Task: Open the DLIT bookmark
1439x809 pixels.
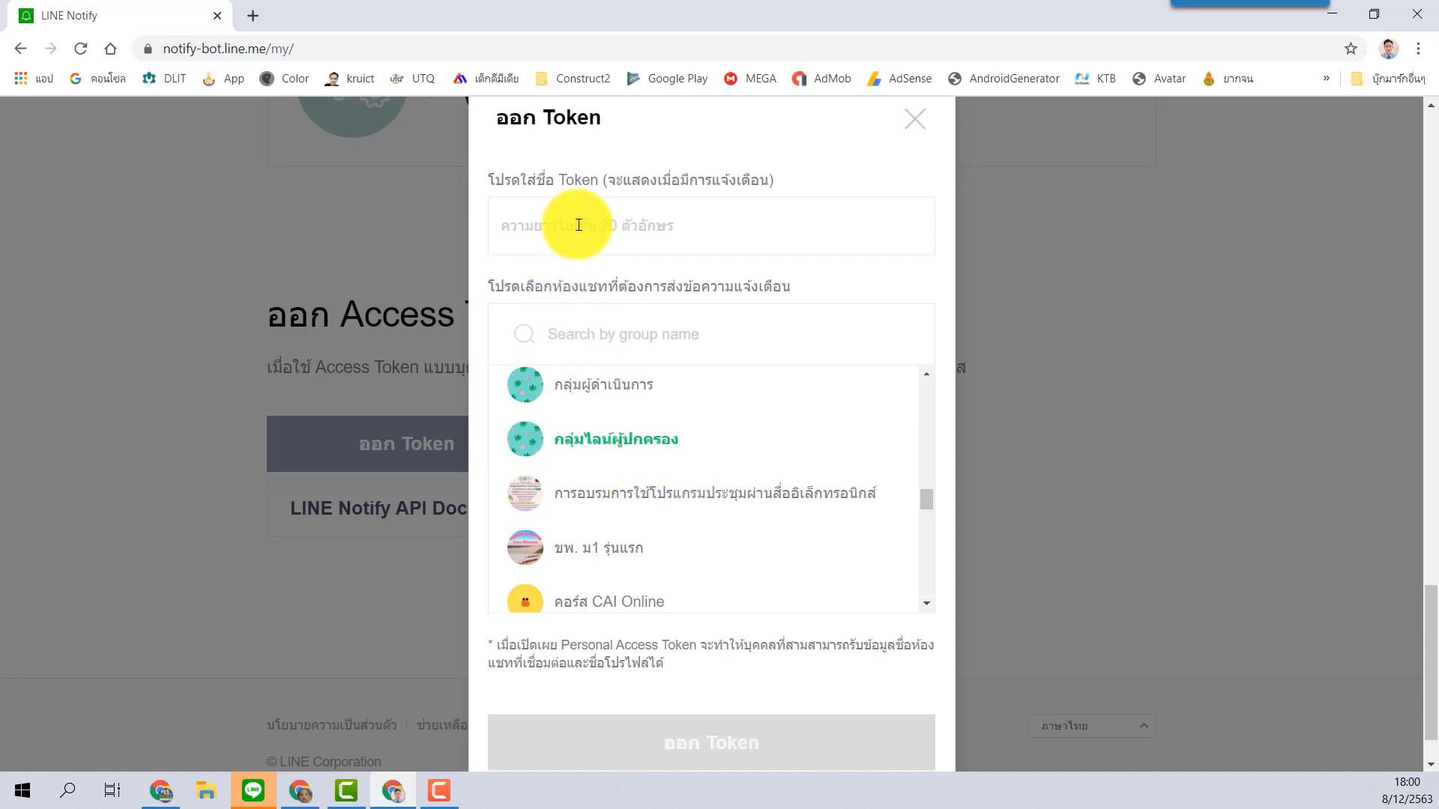Action: (164, 79)
